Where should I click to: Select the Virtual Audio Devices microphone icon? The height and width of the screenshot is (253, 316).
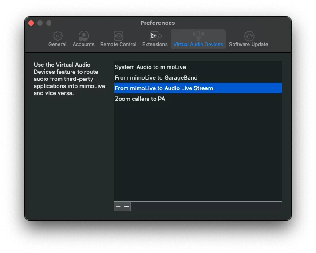[198, 36]
